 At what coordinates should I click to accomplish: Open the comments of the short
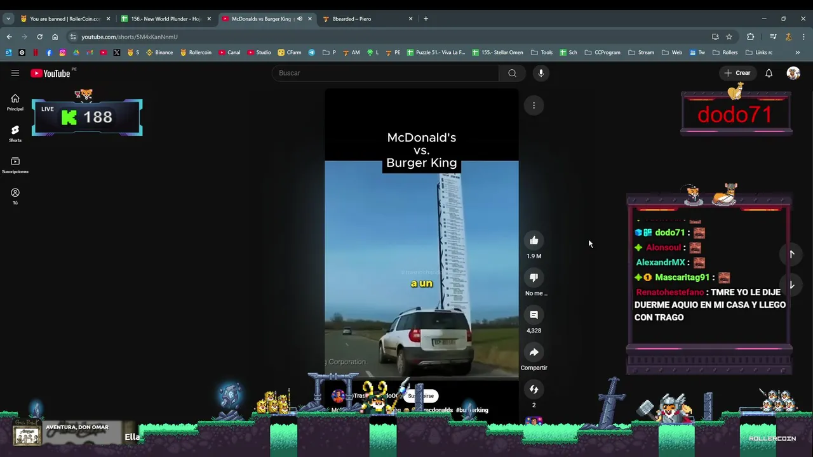coord(534,315)
